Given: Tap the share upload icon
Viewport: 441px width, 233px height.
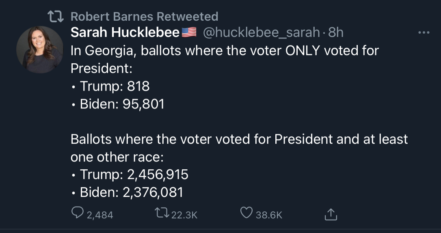Looking at the screenshot, I should 331,214.
